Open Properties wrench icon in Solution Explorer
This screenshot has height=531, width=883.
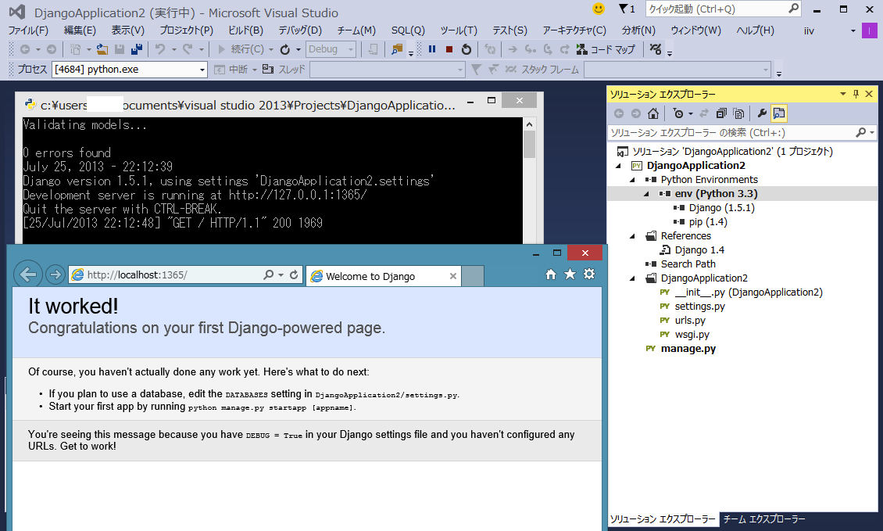click(x=762, y=113)
